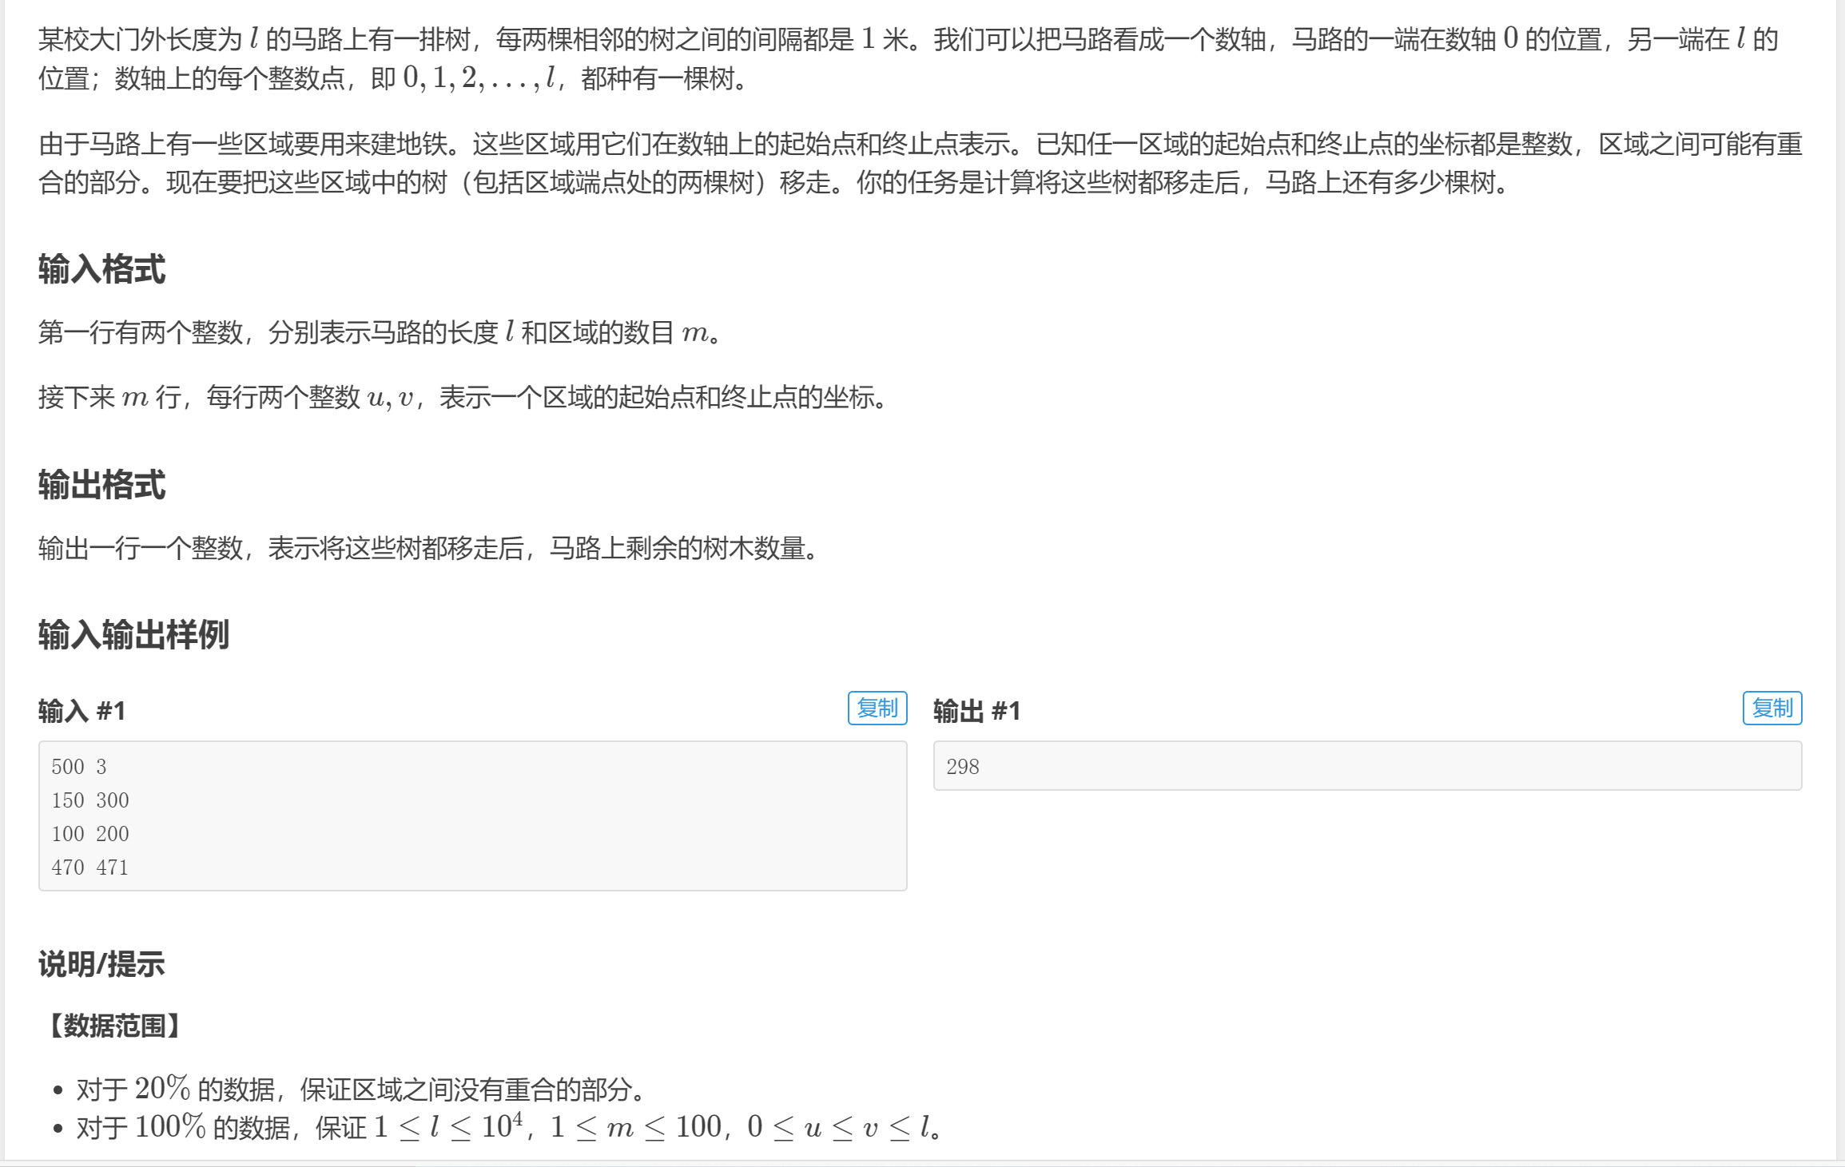Click the 复制 button for 输入 #1

[877, 708]
